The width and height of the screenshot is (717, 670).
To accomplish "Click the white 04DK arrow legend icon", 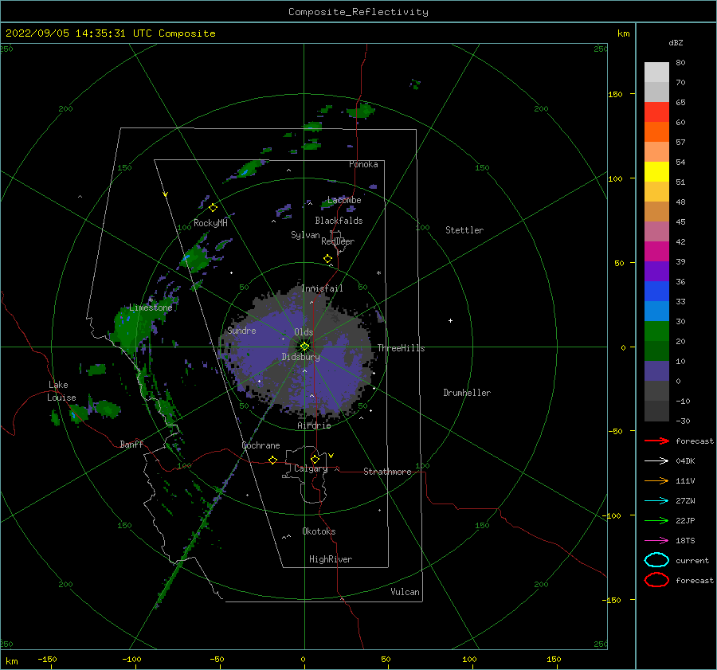I will tap(656, 461).
